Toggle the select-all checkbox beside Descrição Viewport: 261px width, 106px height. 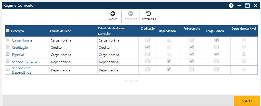coord(8,31)
